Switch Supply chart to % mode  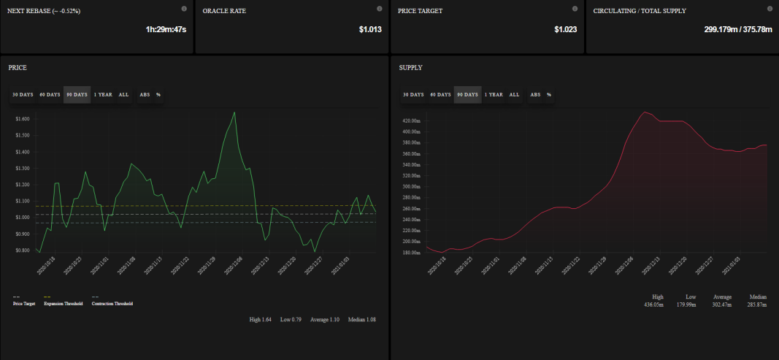tap(549, 94)
